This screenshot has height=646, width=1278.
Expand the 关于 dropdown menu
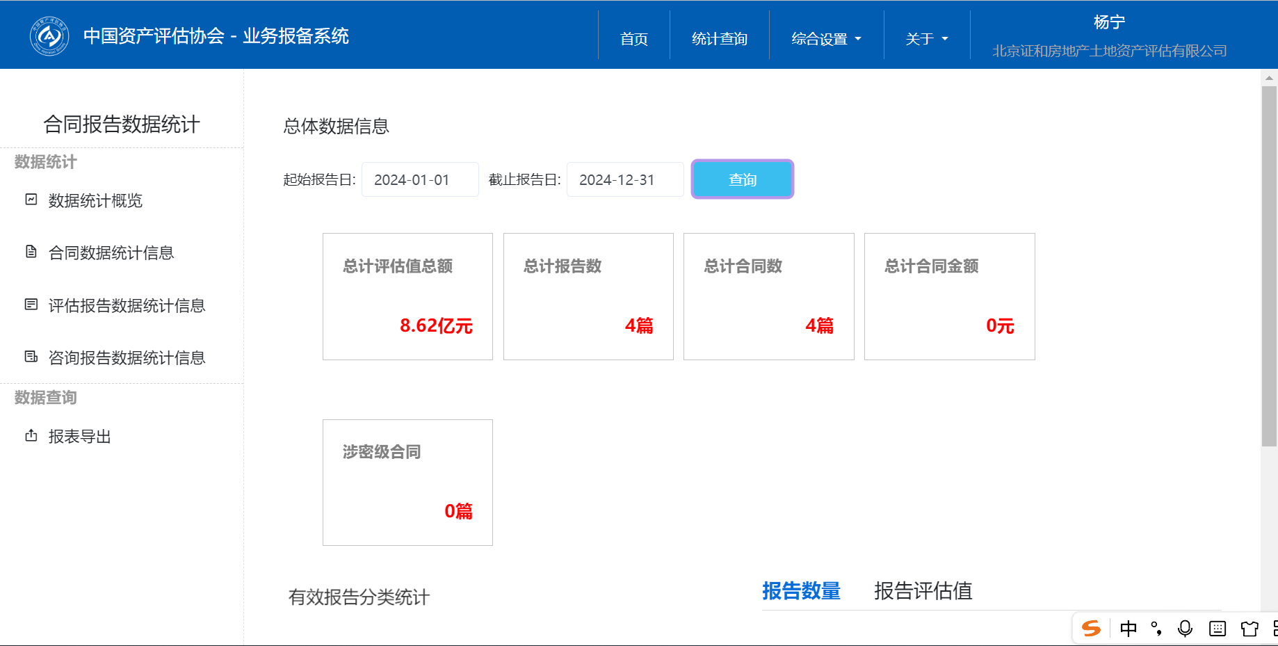[x=926, y=39]
